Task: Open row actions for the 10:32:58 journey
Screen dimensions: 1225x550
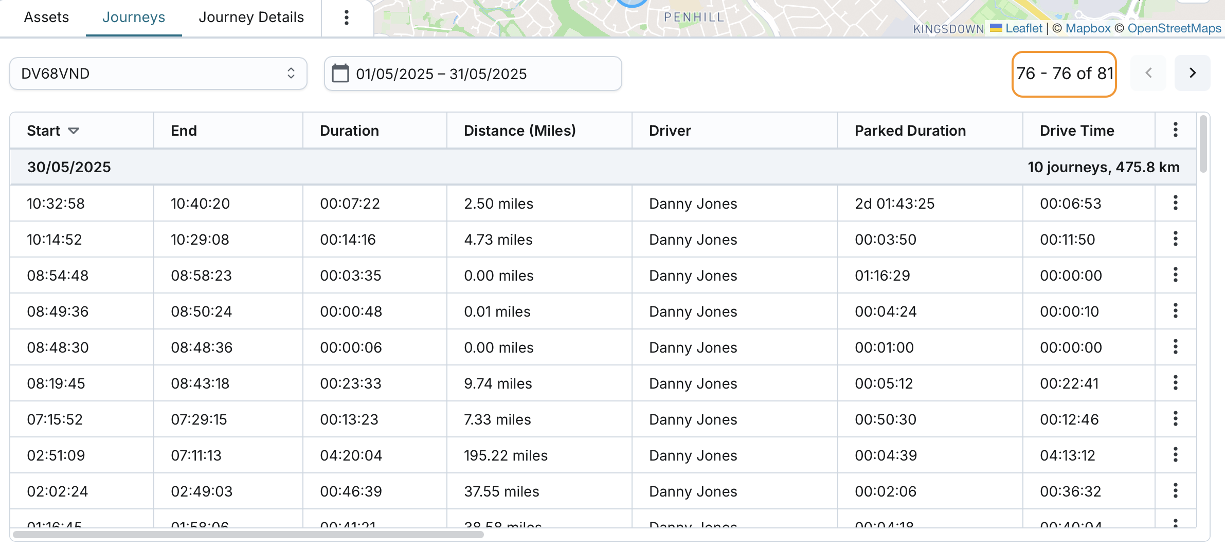Action: click(1175, 203)
